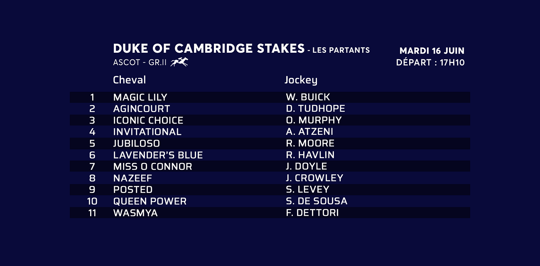Click jockey W. Buick
The width and height of the screenshot is (540, 266).
click(x=308, y=98)
